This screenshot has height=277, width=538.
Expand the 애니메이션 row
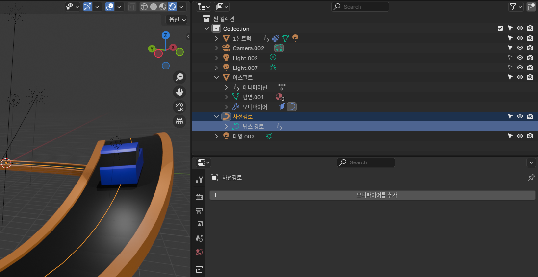226,87
